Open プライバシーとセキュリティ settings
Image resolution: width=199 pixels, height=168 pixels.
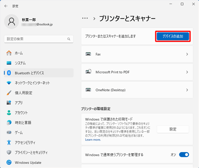click(x=39, y=152)
